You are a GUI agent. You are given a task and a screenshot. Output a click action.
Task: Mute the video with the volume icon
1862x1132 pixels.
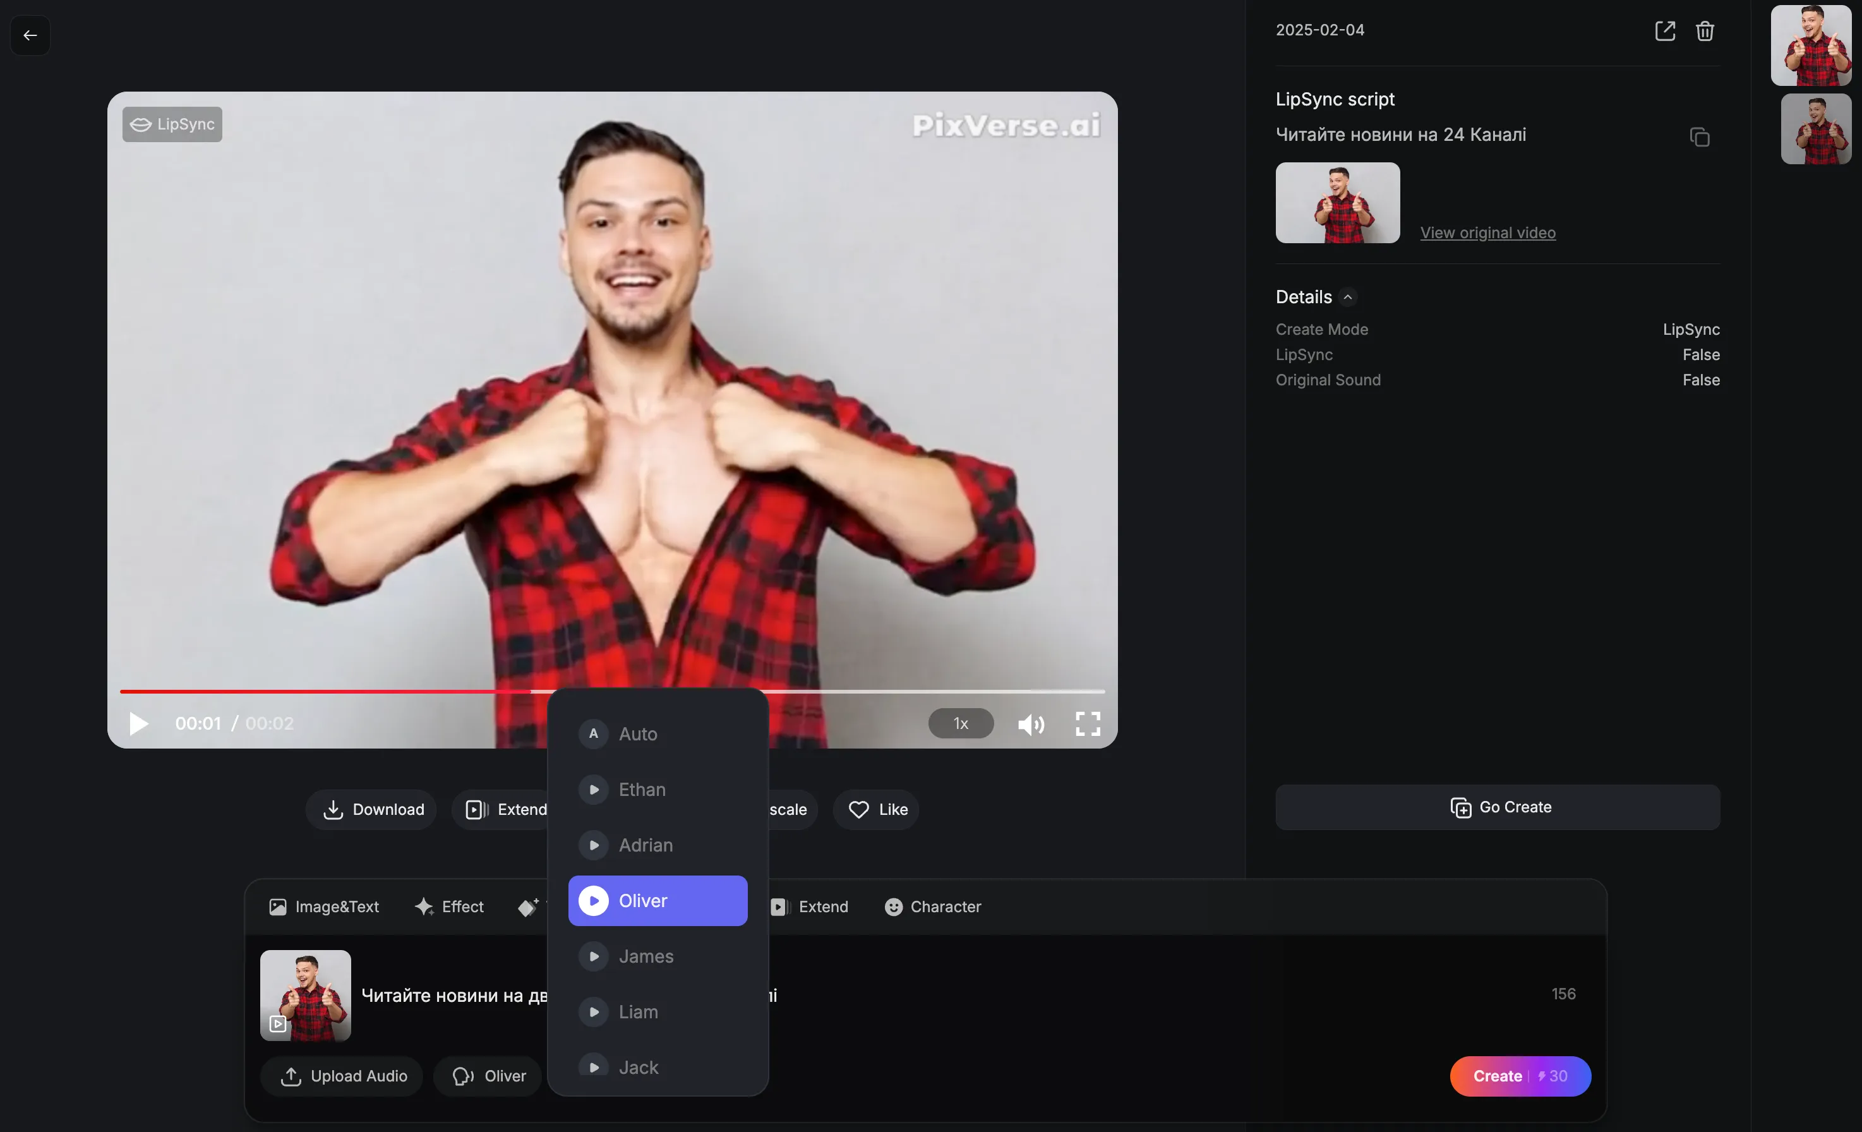pos(1031,725)
